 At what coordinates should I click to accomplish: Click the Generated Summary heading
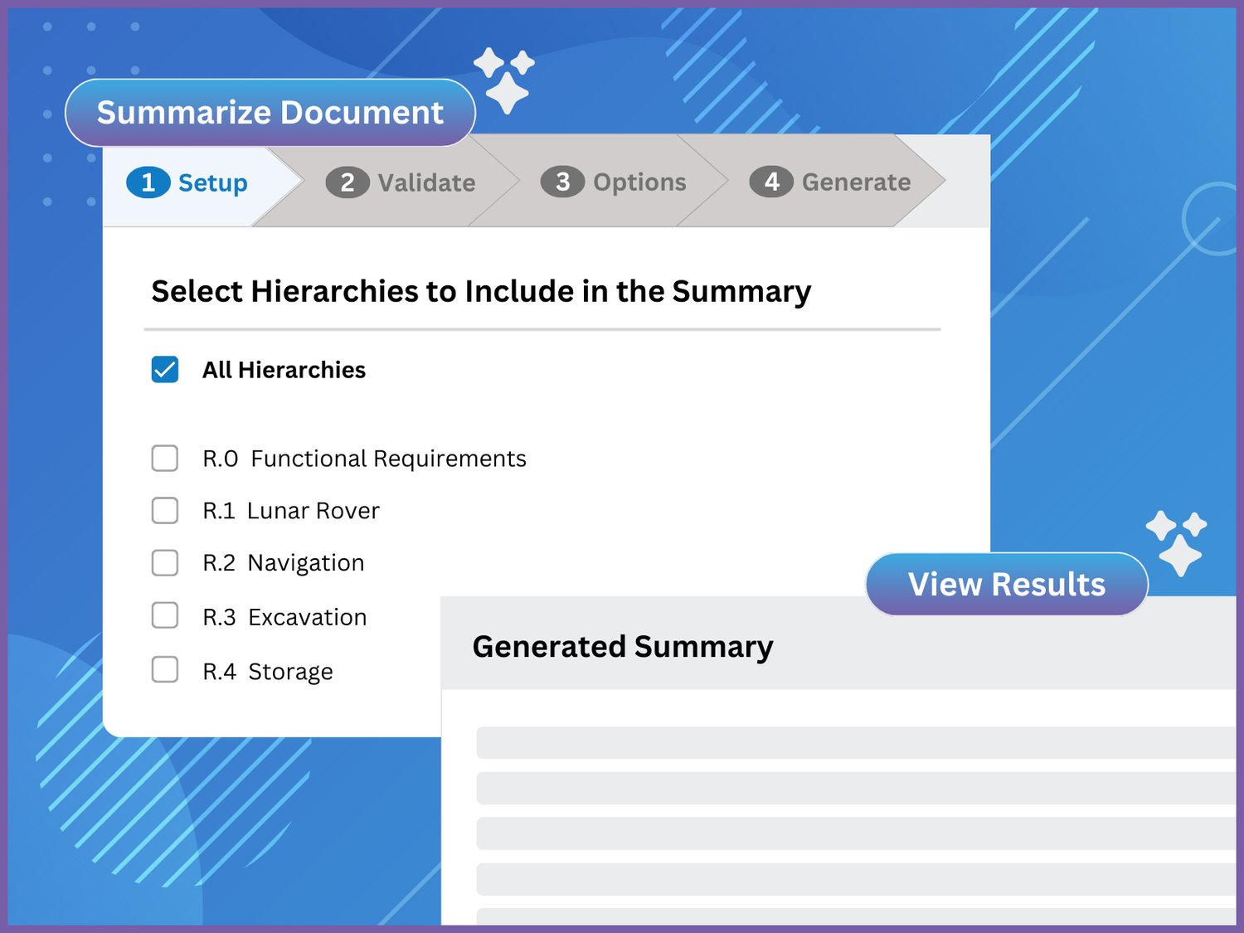click(624, 646)
